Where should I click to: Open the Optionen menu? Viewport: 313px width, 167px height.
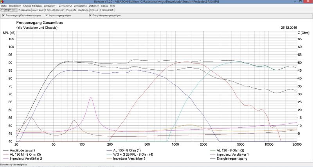(94, 6)
